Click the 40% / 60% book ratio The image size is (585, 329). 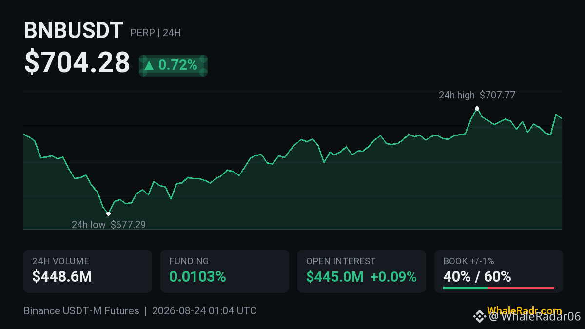pyautogui.click(x=477, y=277)
